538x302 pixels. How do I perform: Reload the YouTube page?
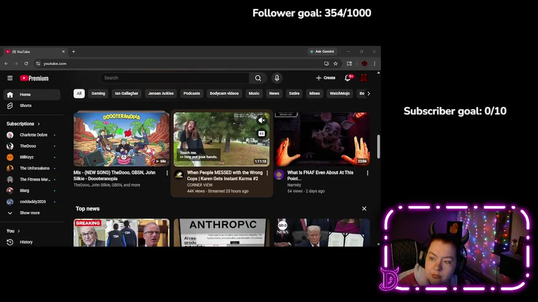coord(26,63)
